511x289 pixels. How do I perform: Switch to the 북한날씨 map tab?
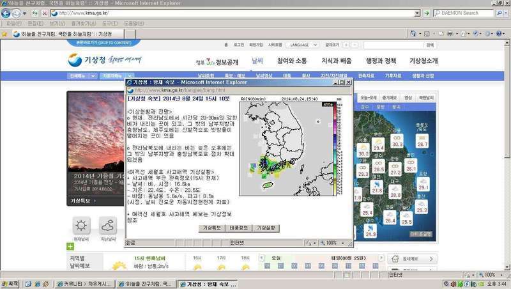pos(426,98)
